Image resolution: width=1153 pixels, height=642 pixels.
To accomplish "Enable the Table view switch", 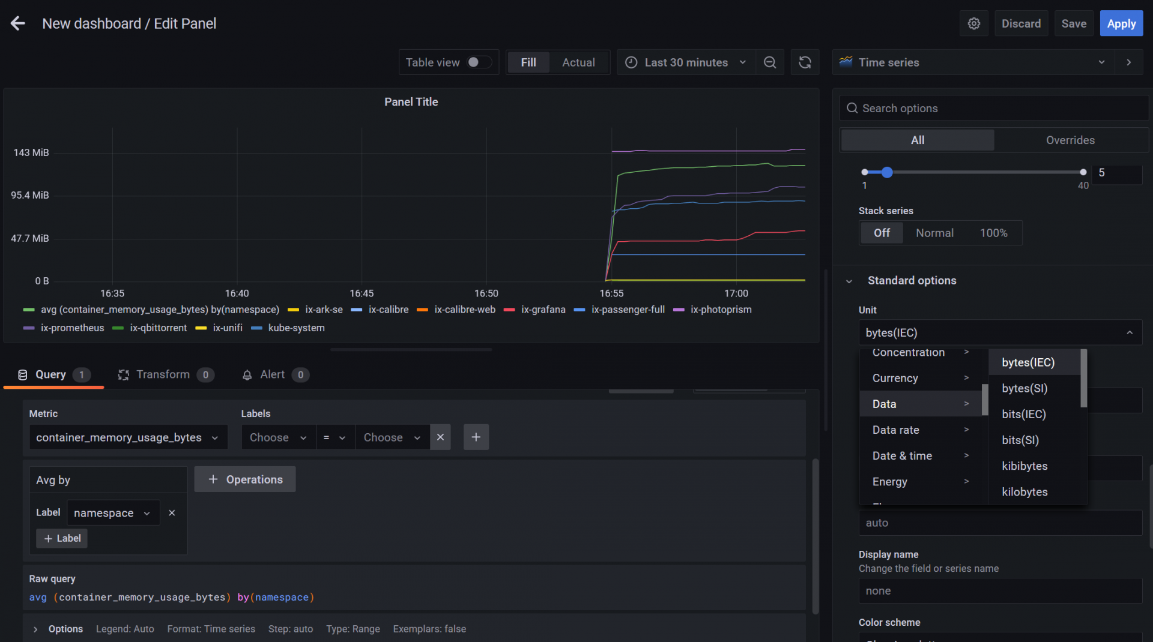I will 479,62.
